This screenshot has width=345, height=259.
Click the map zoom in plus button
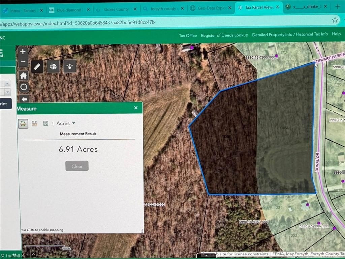tap(23, 52)
